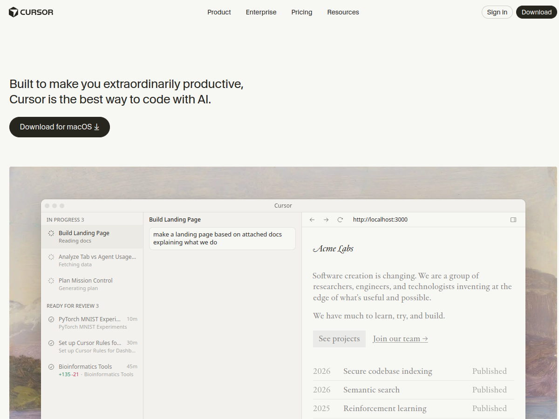This screenshot has height=419, width=559.
Task: Click the See projects button
Action: (x=339, y=339)
